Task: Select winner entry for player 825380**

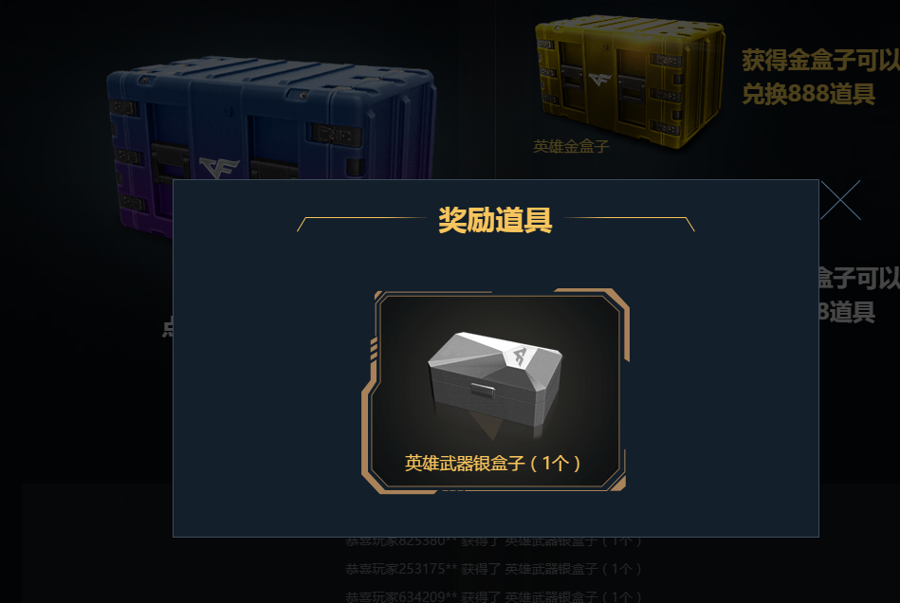Action: click(x=493, y=541)
